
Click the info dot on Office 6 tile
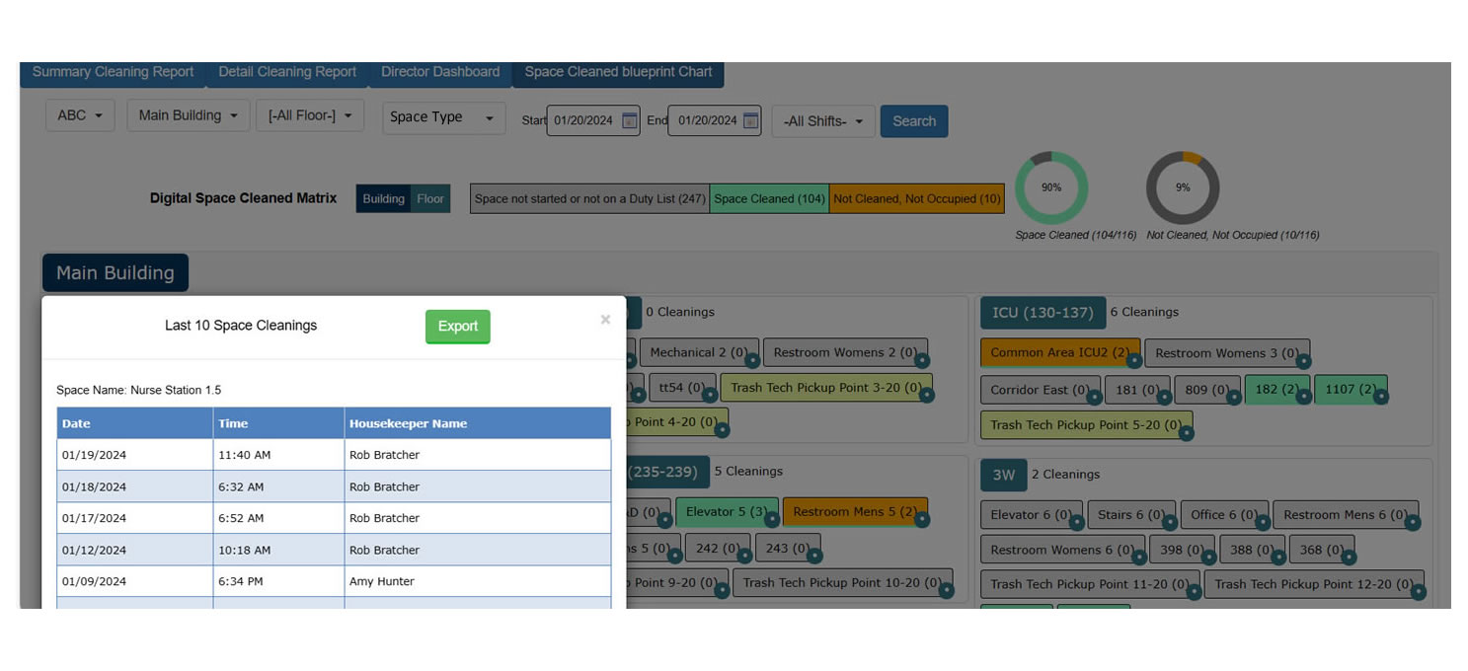(x=1264, y=522)
